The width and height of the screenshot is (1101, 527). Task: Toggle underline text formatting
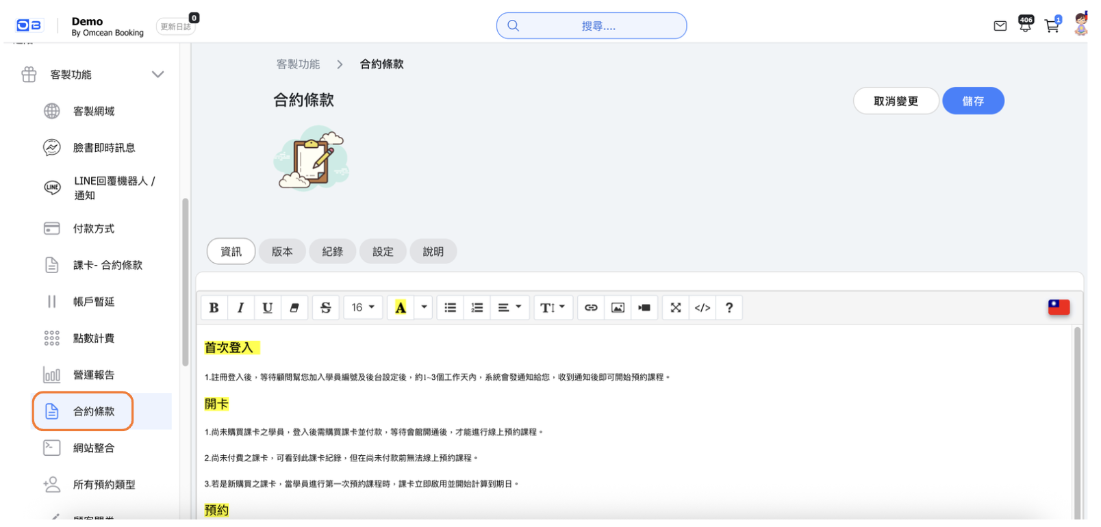tap(267, 308)
